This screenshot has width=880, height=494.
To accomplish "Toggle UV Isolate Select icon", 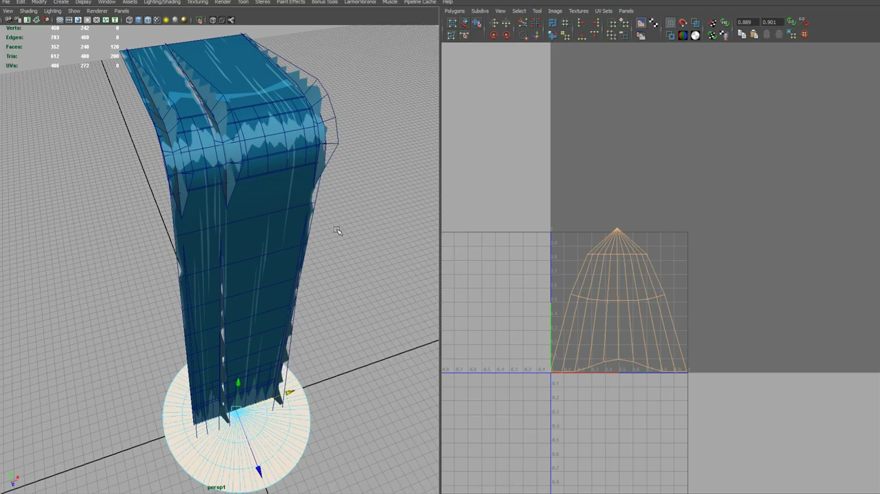I will point(612,22).
